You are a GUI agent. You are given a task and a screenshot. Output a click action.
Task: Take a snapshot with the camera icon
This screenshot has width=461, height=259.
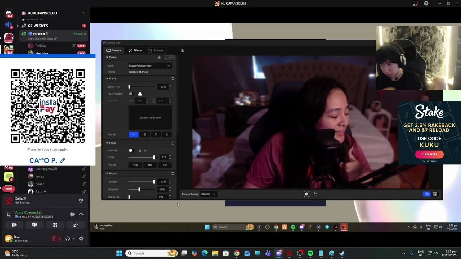[306, 194]
